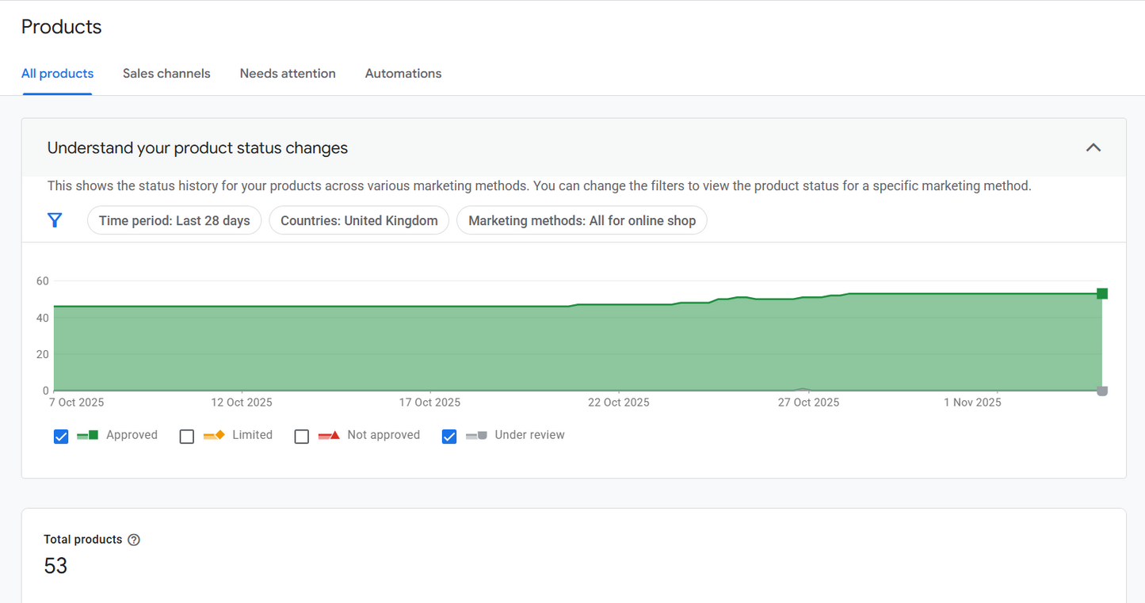Image resolution: width=1145 pixels, height=603 pixels.
Task: Click the Total products help icon
Action: pyautogui.click(x=134, y=539)
